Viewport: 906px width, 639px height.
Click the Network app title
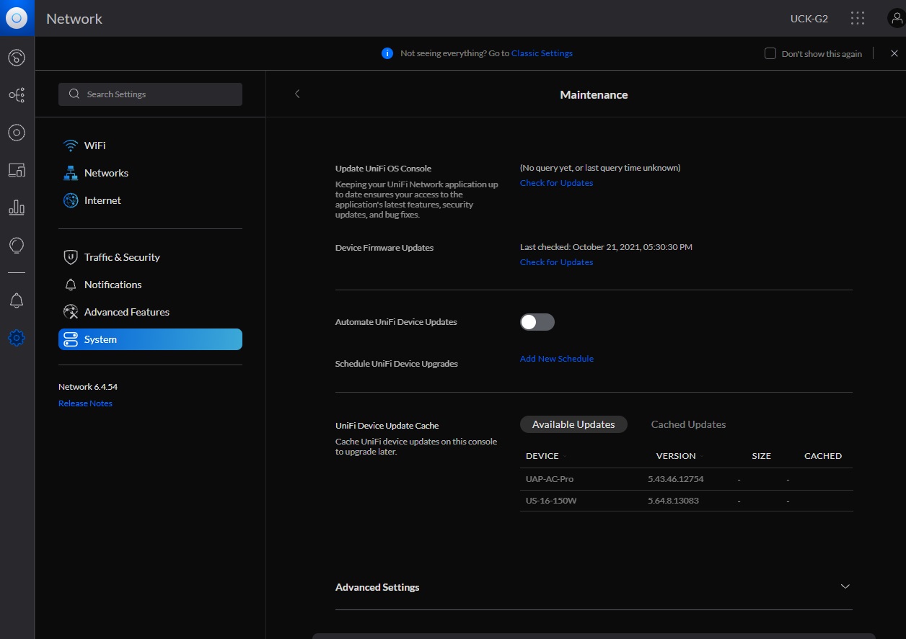point(74,19)
